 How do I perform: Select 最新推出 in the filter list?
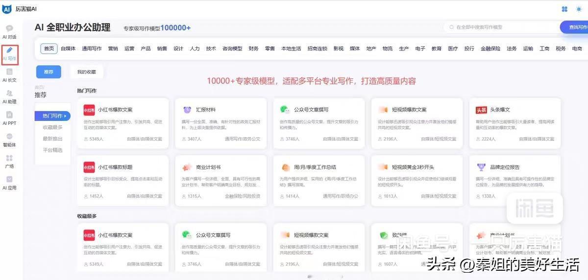point(52,139)
